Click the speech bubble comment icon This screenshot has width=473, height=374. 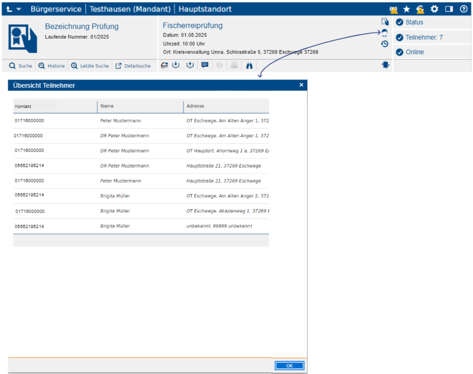(205, 65)
